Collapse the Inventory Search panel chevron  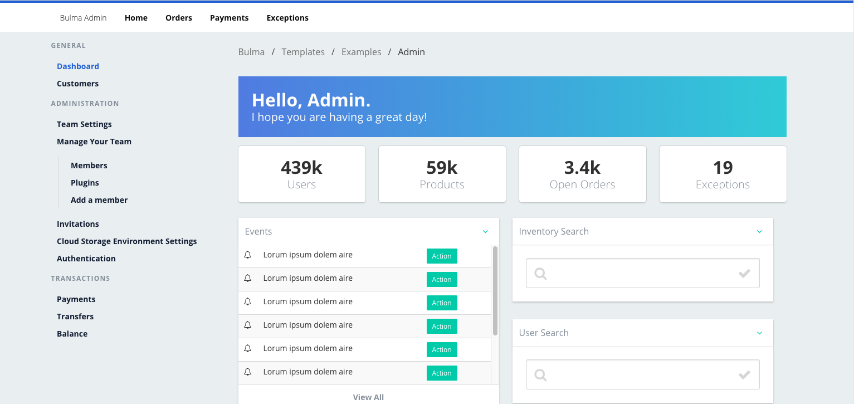pos(759,231)
